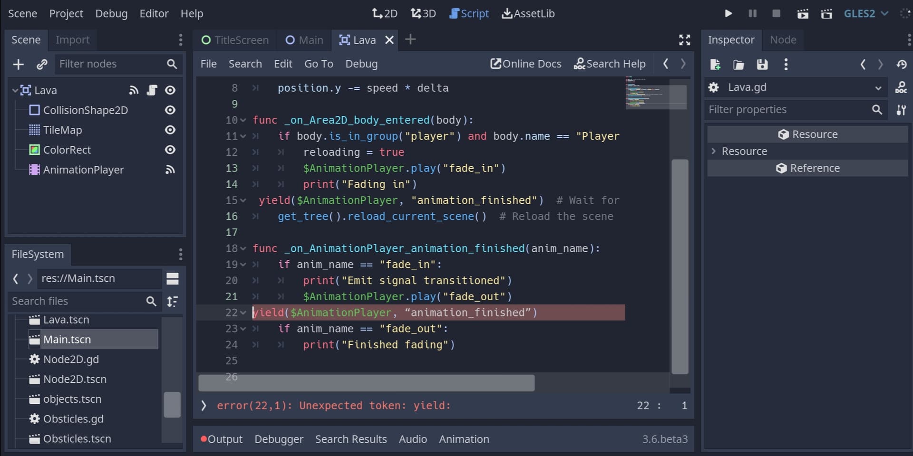Show AnimationPlayer node signals icon

[x=170, y=170]
